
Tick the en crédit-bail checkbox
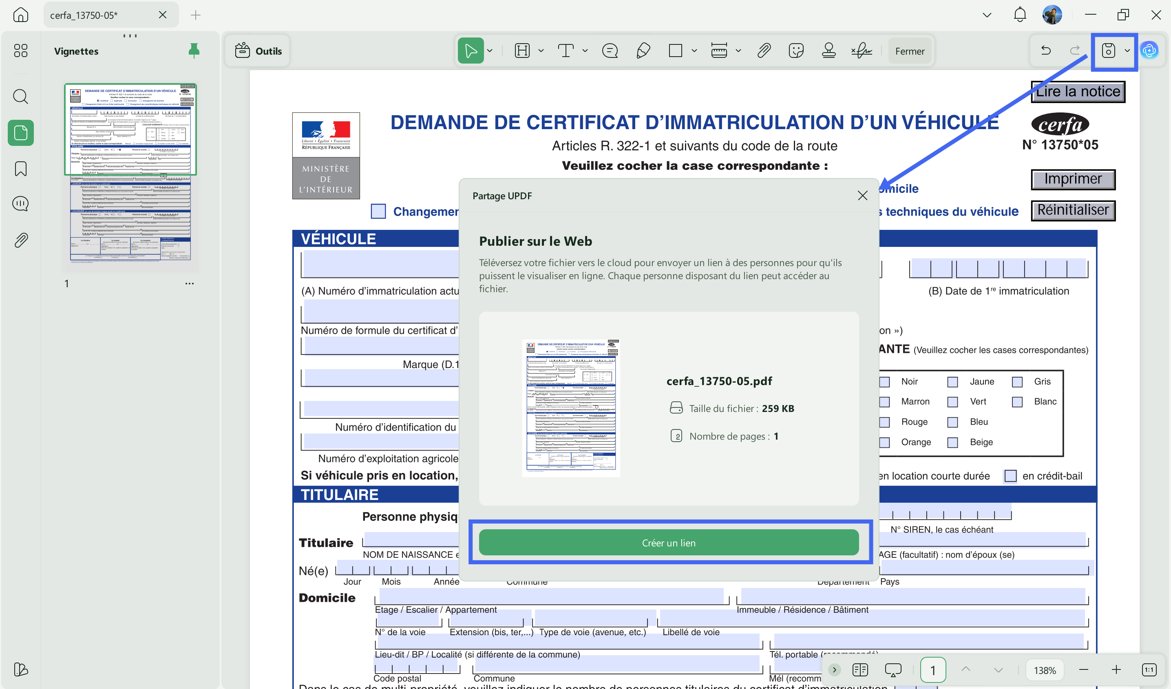click(1010, 476)
